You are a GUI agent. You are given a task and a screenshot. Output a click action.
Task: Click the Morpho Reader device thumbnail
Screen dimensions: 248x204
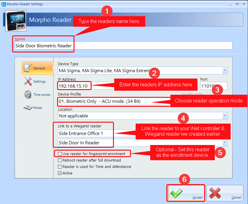[x=16, y=21]
